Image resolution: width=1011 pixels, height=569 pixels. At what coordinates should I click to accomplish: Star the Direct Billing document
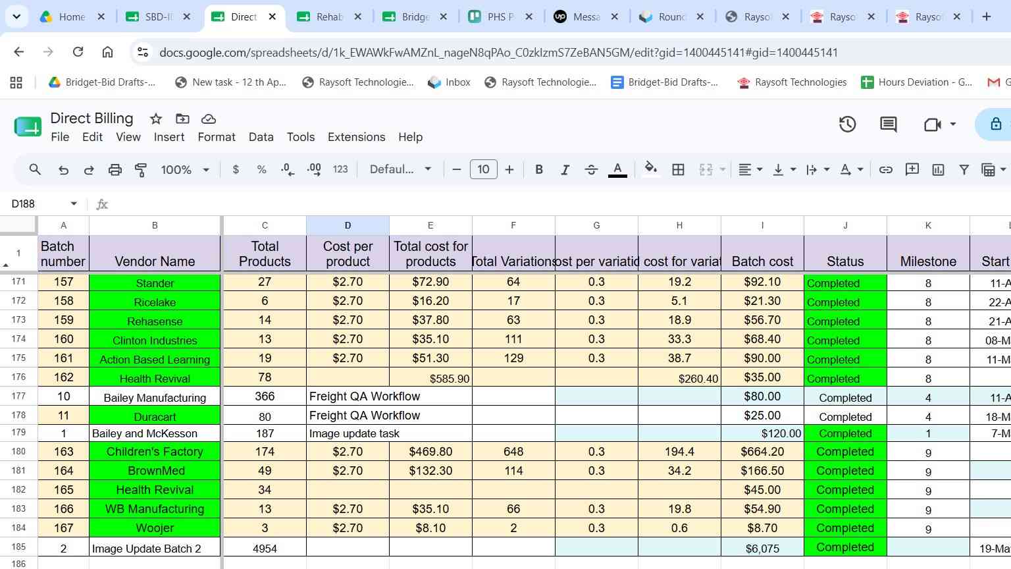[x=156, y=119]
